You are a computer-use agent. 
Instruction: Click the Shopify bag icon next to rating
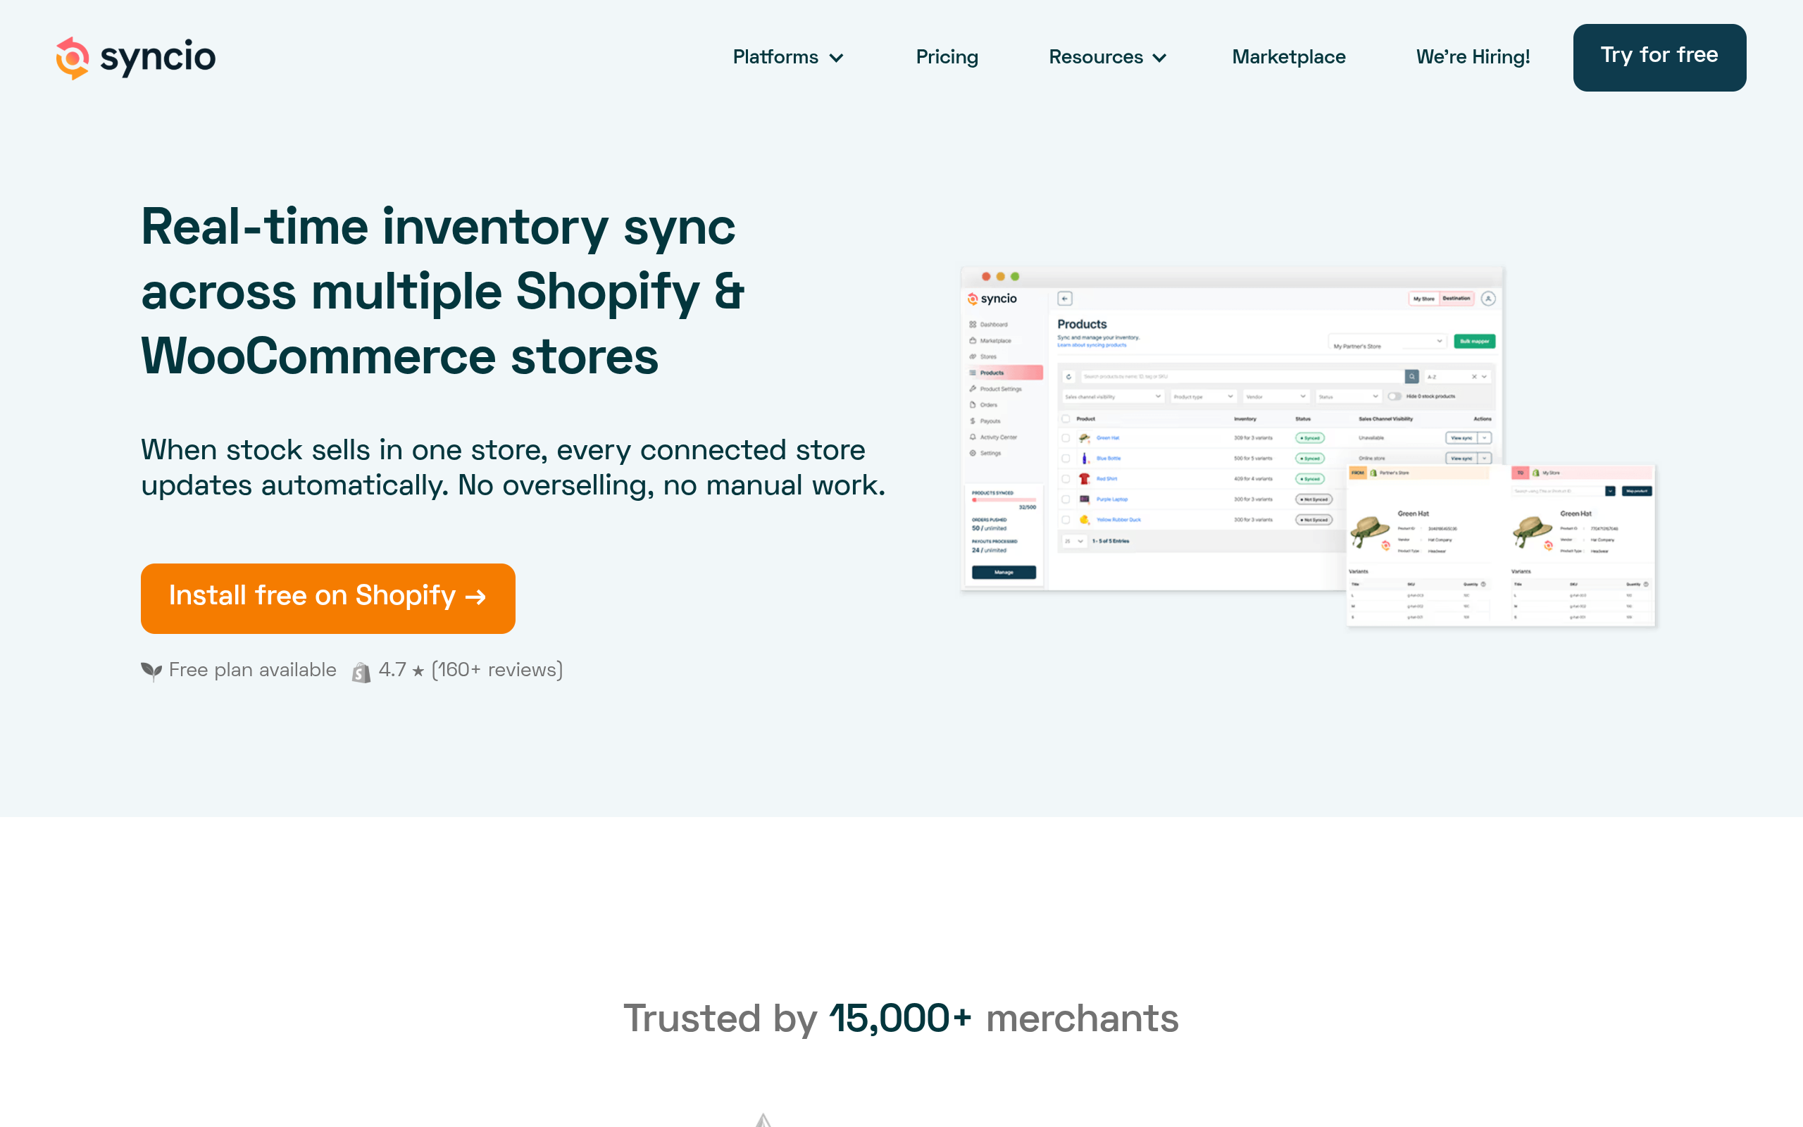[361, 671]
